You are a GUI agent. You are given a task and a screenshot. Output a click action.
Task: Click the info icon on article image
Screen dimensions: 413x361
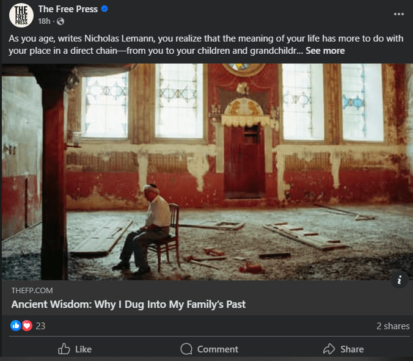399,280
